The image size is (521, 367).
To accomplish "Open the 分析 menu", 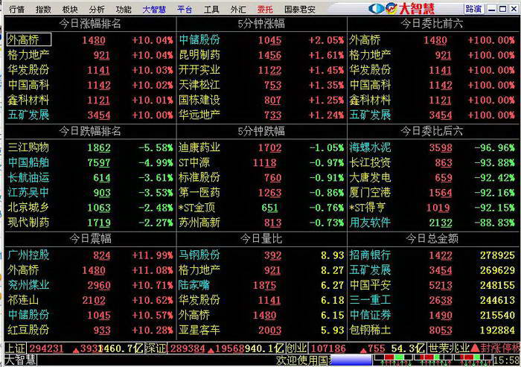I will point(97,10).
